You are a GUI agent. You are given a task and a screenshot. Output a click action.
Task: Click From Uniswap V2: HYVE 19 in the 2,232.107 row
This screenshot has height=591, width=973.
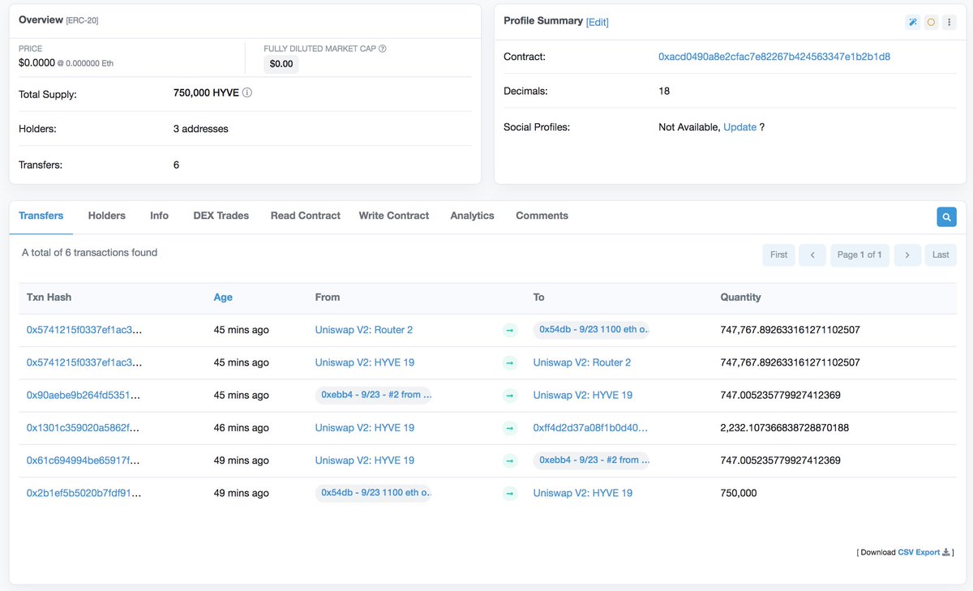click(x=365, y=427)
